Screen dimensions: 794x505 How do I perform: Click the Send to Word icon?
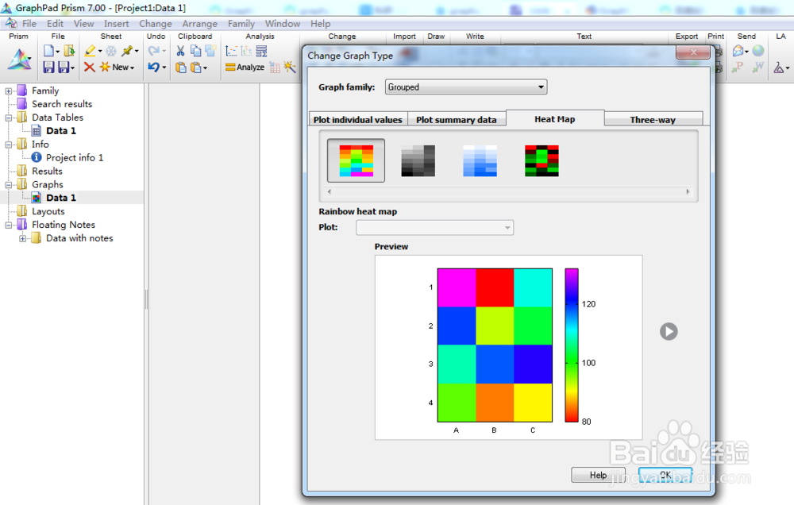tap(758, 67)
